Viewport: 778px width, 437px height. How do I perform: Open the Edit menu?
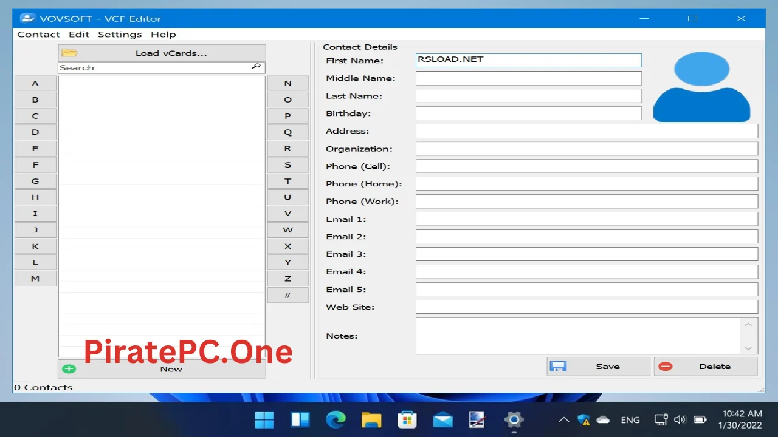[x=79, y=35]
